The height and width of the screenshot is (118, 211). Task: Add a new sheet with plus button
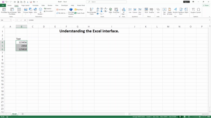(x=23, y=114)
